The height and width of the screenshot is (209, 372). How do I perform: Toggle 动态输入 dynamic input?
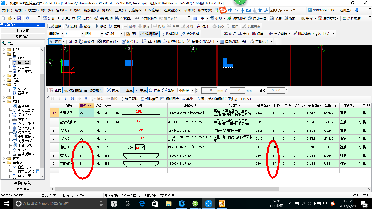[x=93, y=90]
